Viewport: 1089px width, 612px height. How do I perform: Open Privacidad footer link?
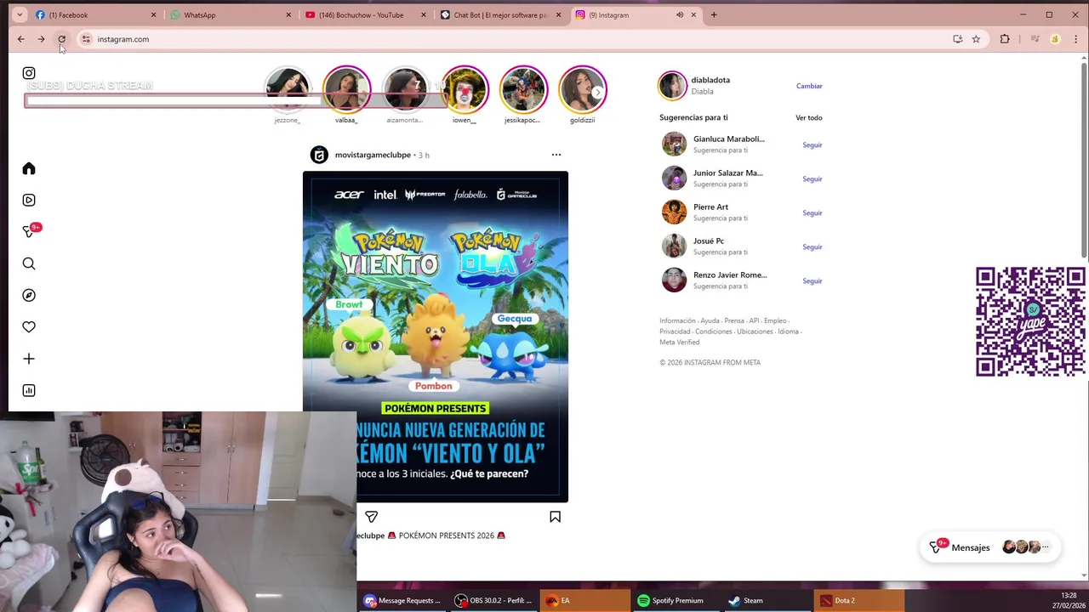pyautogui.click(x=675, y=331)
